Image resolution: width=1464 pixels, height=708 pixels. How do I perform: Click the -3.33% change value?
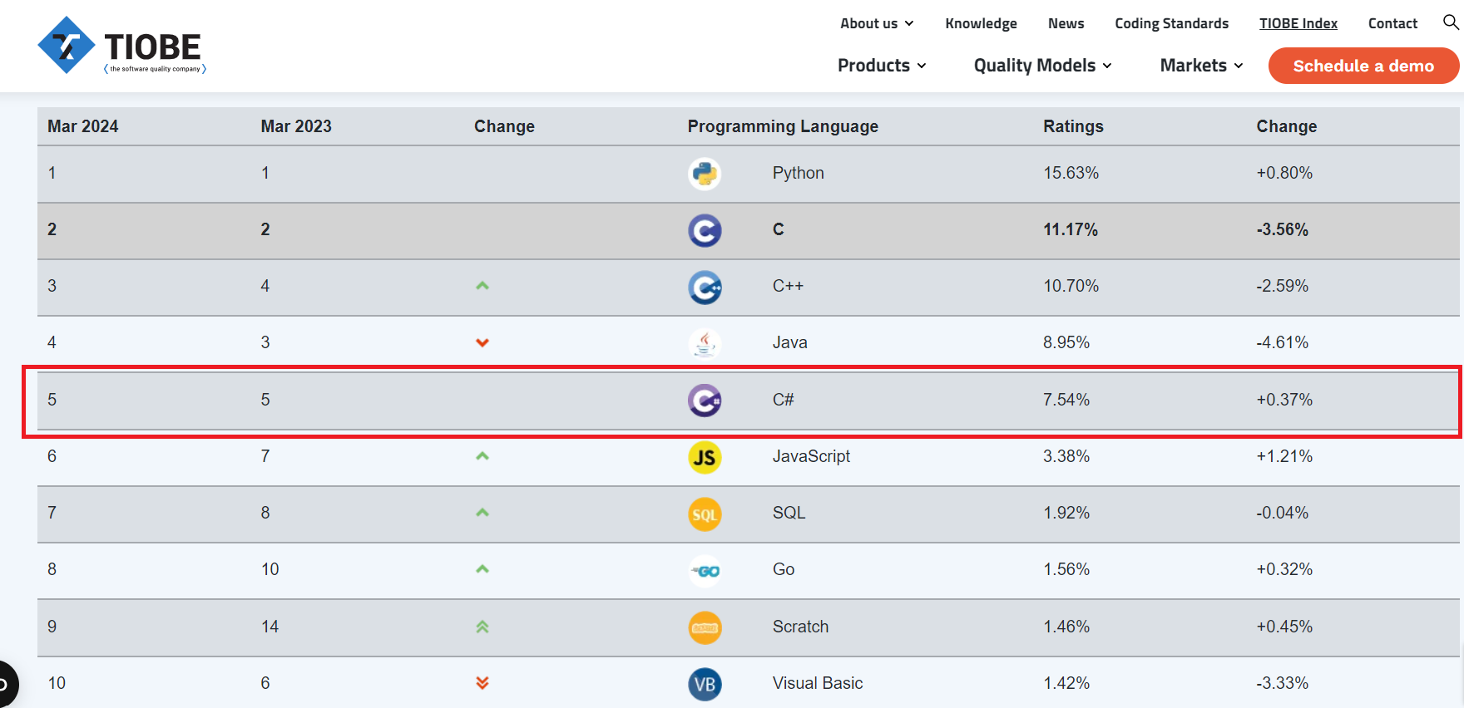(1283, 683)
